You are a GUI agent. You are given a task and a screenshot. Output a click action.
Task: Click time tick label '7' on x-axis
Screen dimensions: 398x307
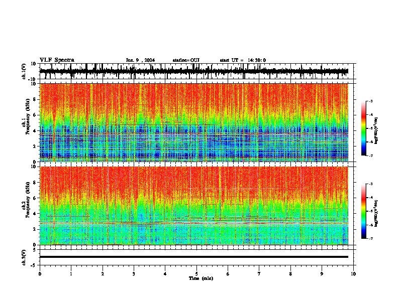259,274
